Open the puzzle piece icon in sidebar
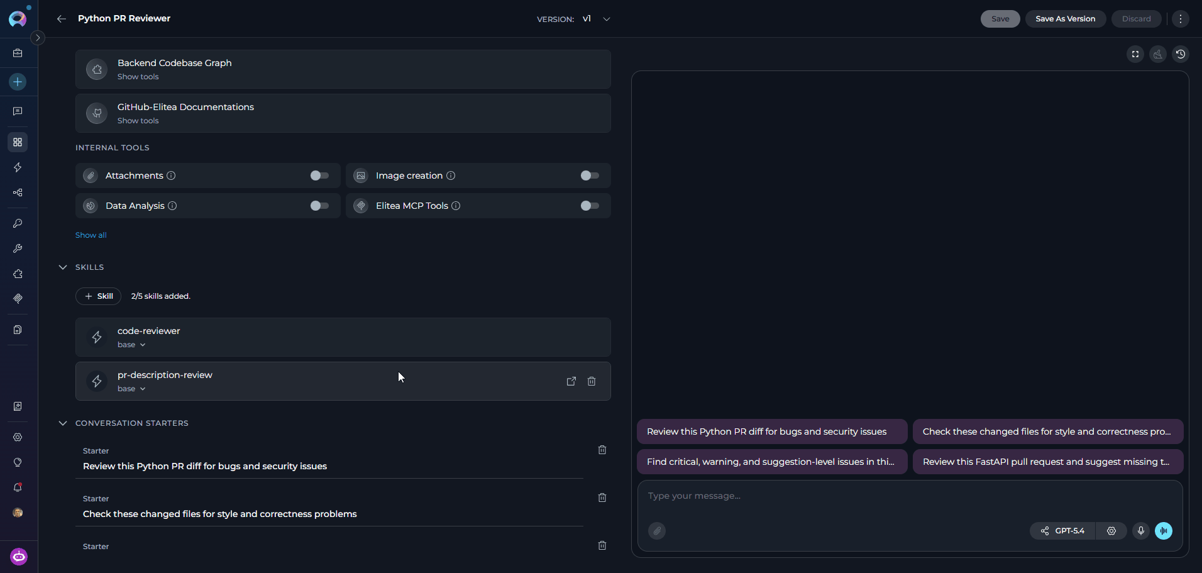1202x573 pixels. click(18, 274)
